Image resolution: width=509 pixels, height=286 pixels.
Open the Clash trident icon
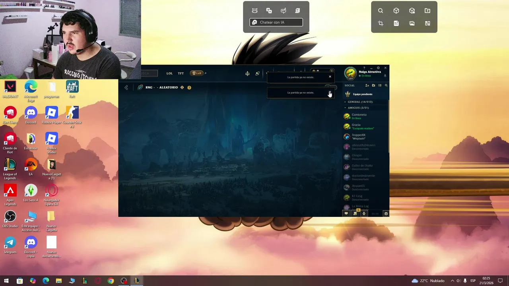pyautogui.click(x=247, y=73)
